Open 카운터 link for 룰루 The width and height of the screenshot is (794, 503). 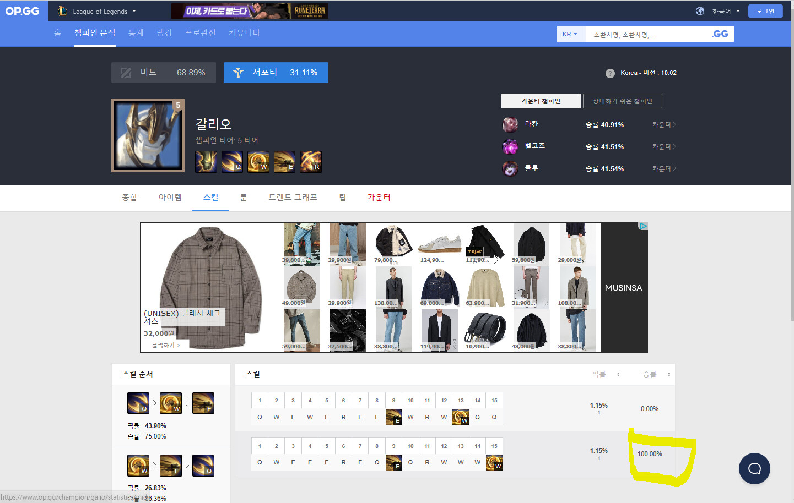663,169
